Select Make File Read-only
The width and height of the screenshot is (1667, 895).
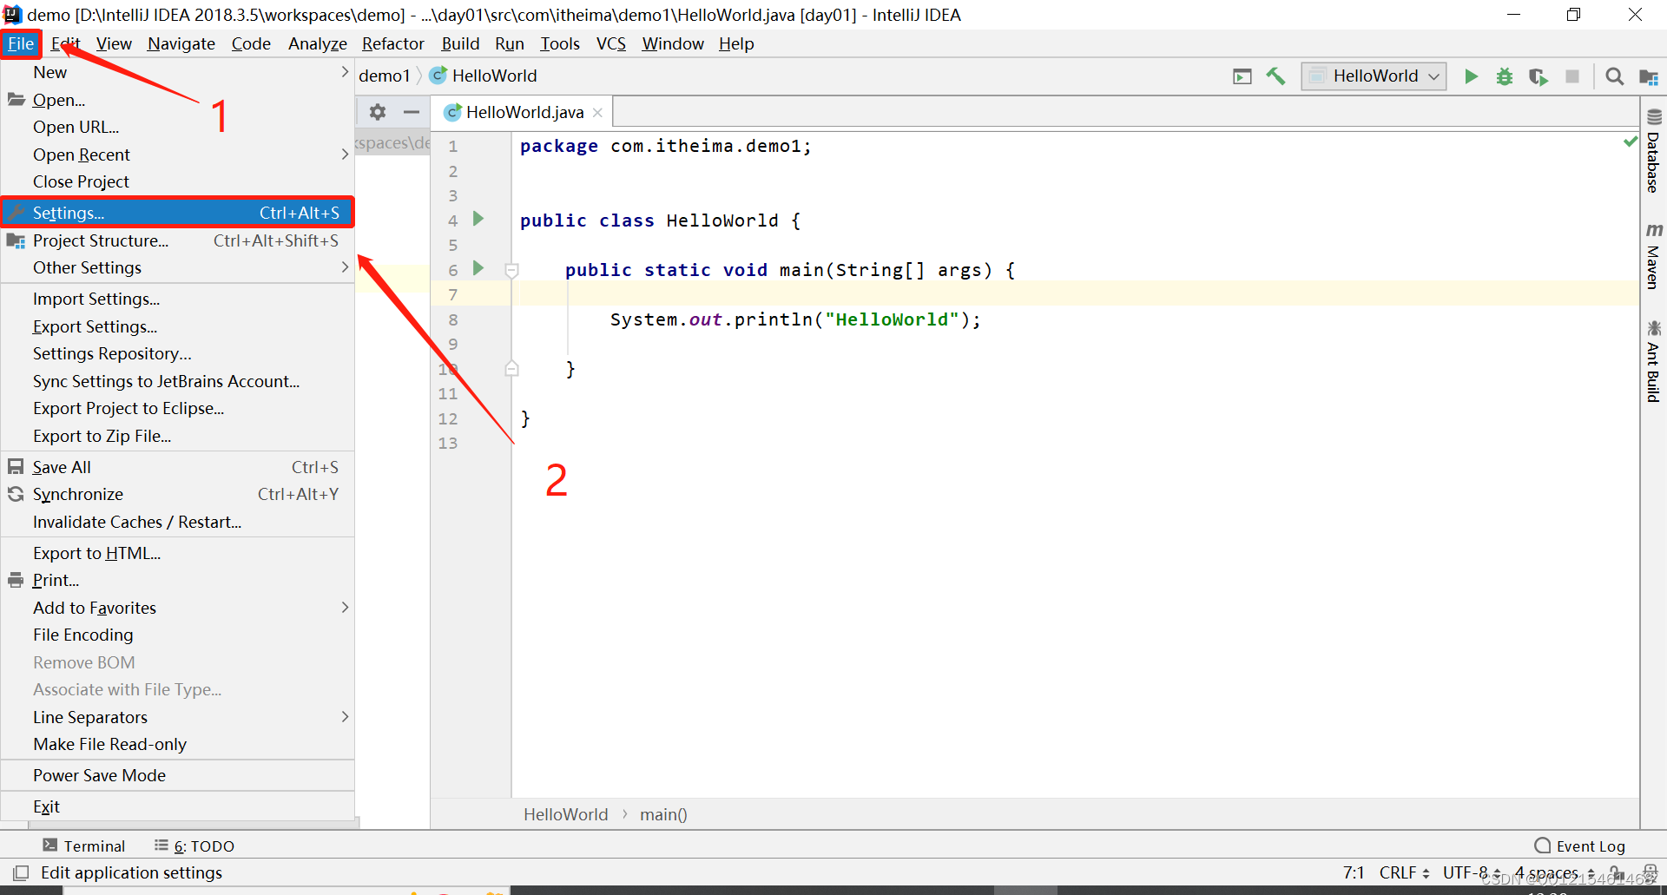coord(178,744)
